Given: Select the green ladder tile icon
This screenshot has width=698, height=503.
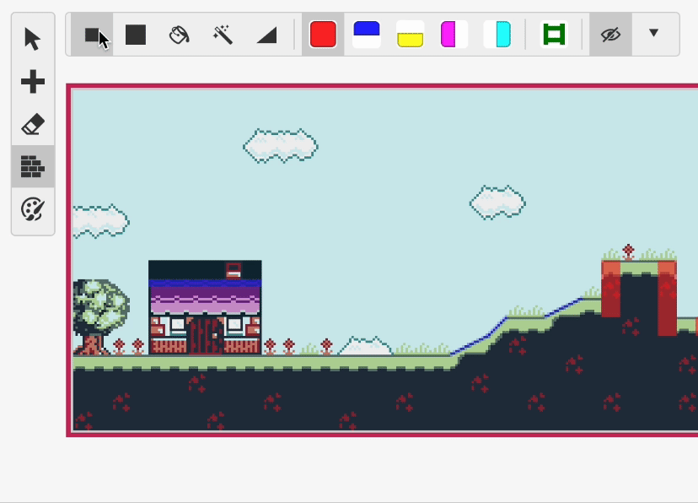Looking at the screenshot, I should pos(554,35).
